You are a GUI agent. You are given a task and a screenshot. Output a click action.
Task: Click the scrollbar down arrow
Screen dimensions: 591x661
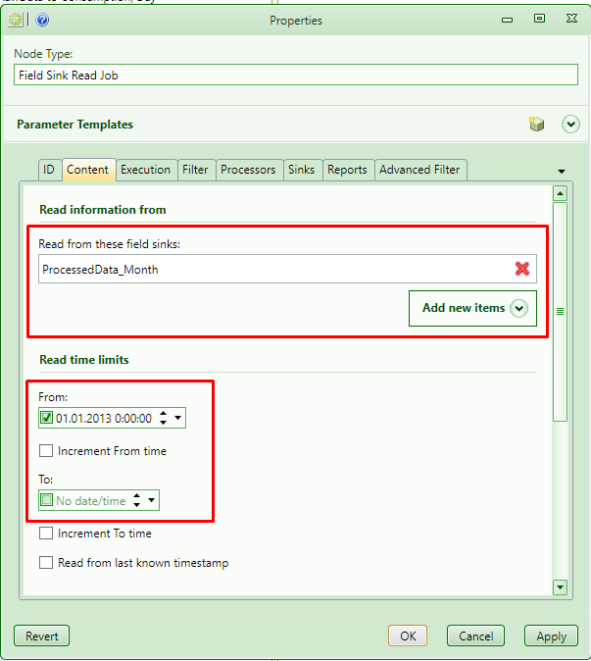pos(560,586)
